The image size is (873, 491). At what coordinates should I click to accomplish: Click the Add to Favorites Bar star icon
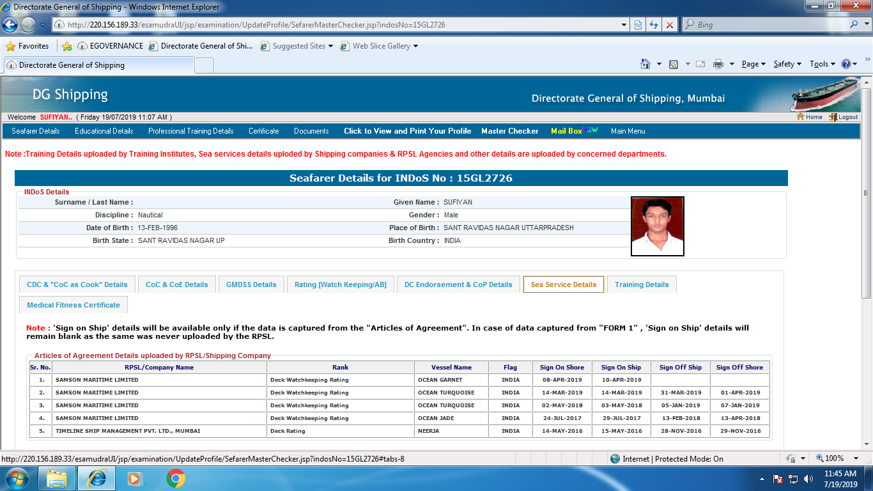[66, 46]
